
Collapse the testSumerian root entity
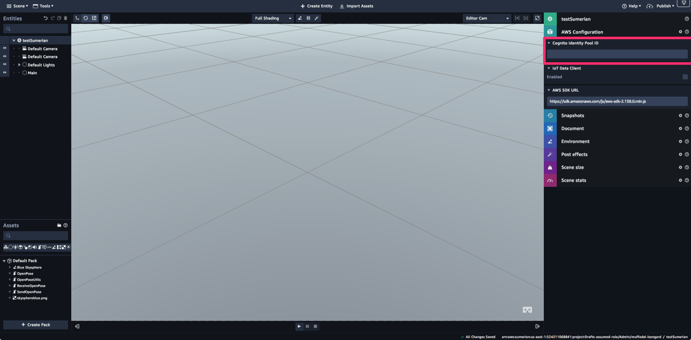[14, 41]
